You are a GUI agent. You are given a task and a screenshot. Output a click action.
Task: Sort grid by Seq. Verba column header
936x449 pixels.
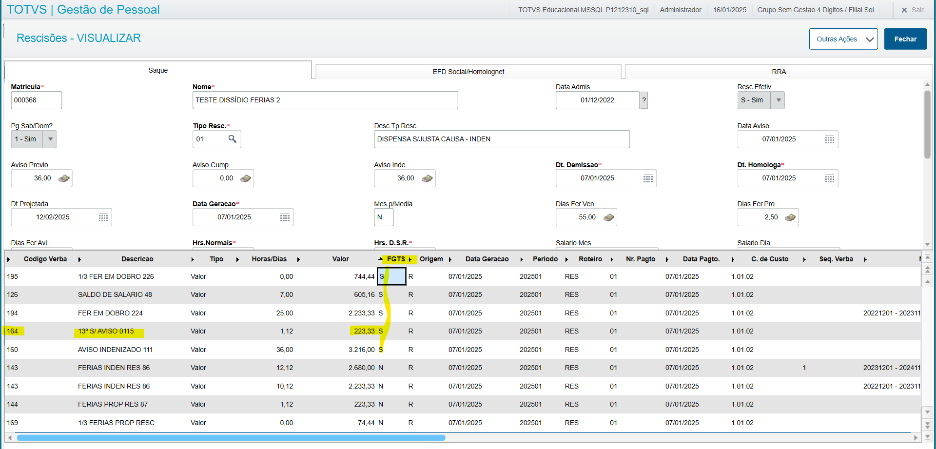[836, 259]
